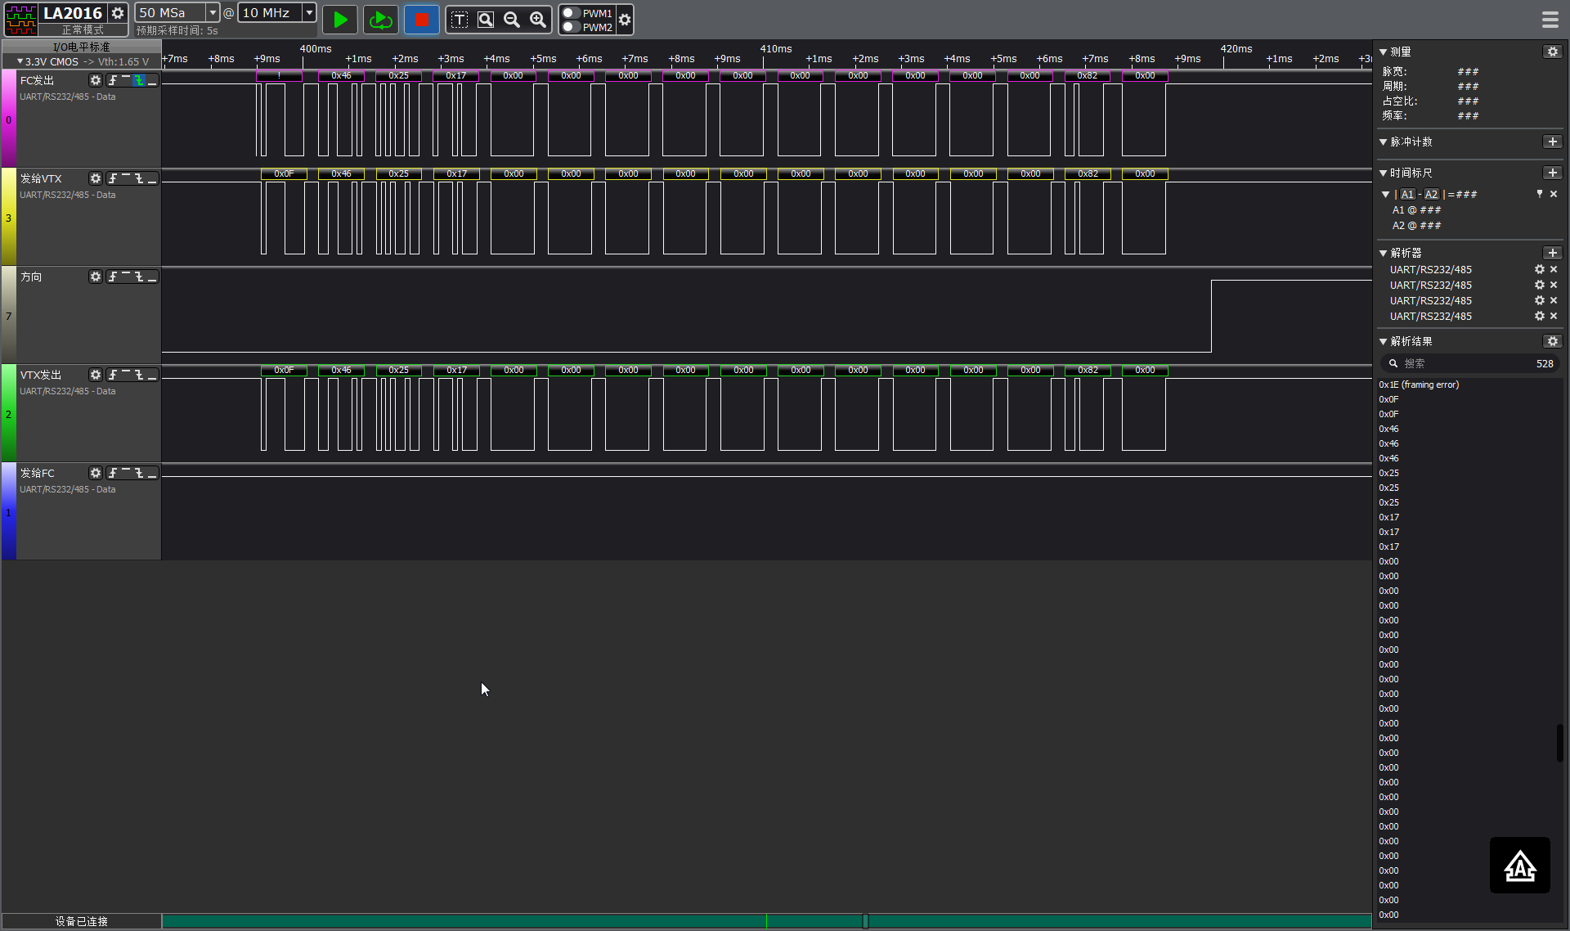Open the 50 MSa sample depth dropdown
The height and width of the screenshot is (931, 1570).
coord(213,12)
